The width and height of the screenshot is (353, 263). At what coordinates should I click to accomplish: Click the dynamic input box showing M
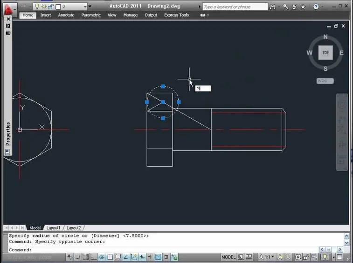(203, 88)
